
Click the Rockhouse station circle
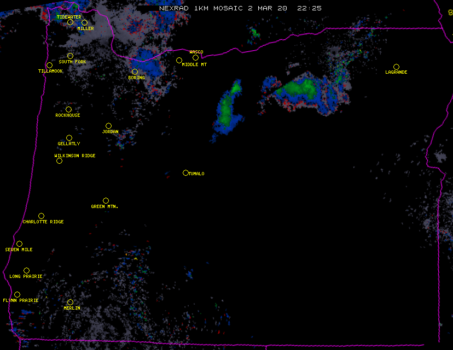pyautogui.click(x=68, y=109)
